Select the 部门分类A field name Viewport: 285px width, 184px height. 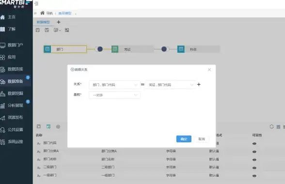click(51, 151)
